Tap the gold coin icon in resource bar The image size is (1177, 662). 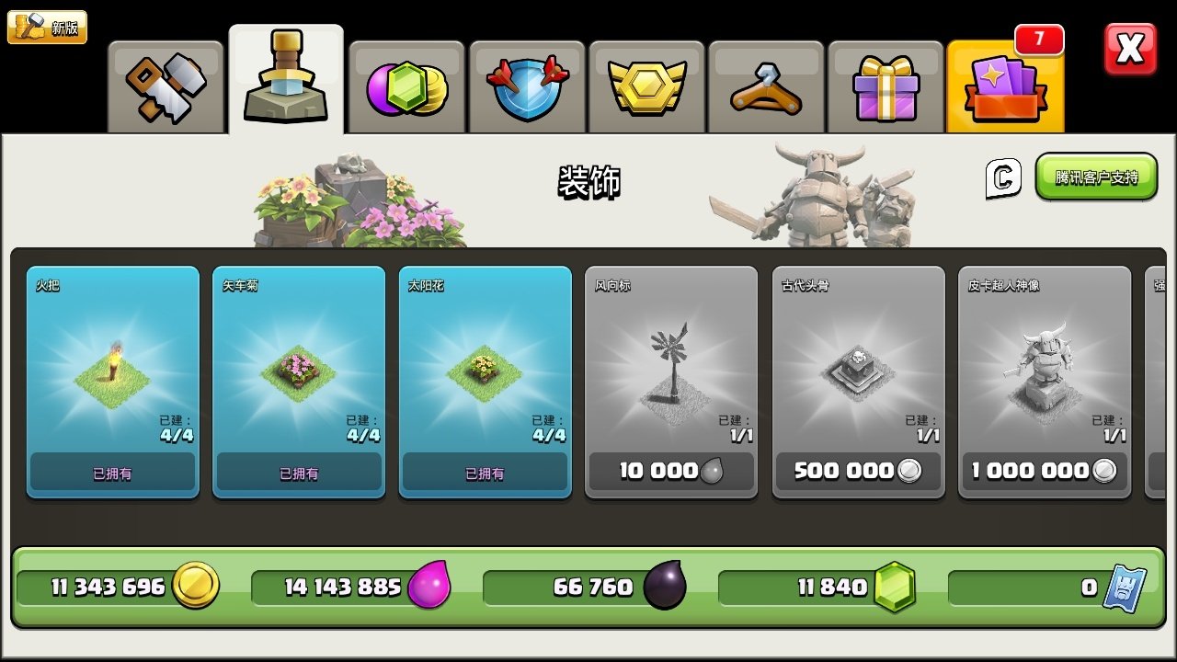point(196,586)
